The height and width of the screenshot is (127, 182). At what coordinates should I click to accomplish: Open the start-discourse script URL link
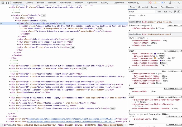(x=71, y=119)
